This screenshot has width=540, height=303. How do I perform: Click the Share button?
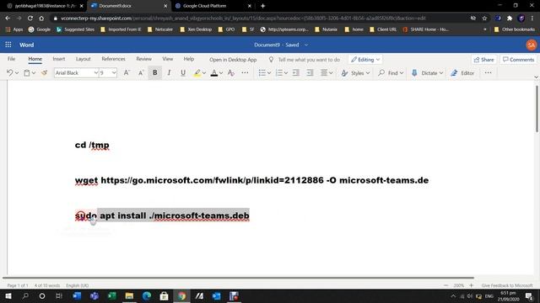coord(483,60)
